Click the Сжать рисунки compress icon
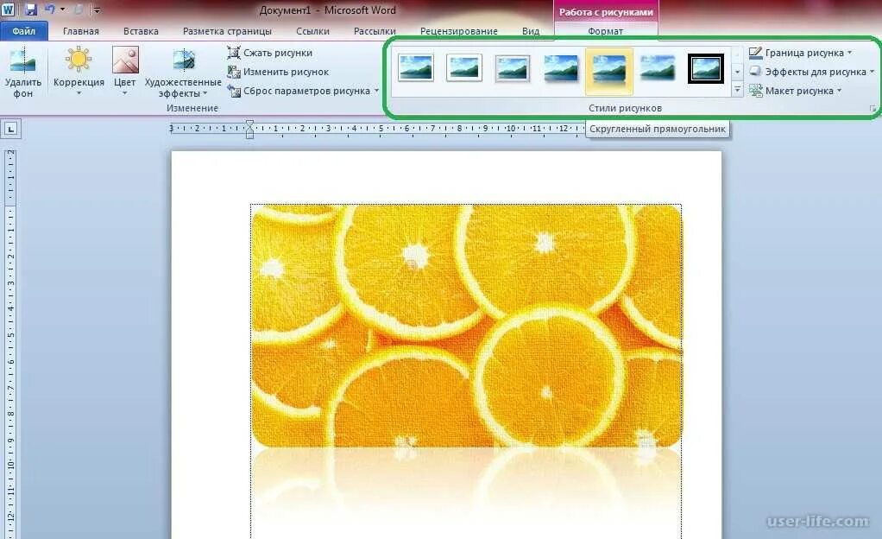The height and width of the screenshot is (539, 882). [x=233, y=53]
